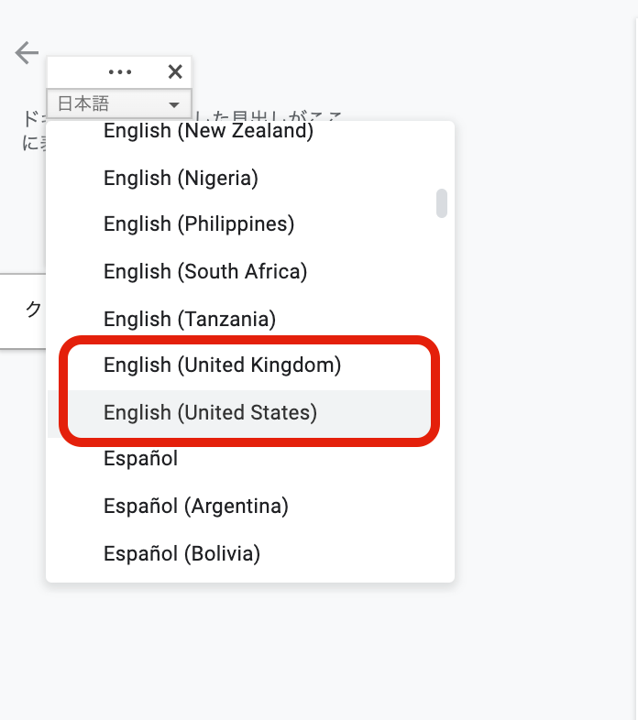Choose Español (Argentina)
Viewport: 638px width, 720px height.
tap(195, 506)
